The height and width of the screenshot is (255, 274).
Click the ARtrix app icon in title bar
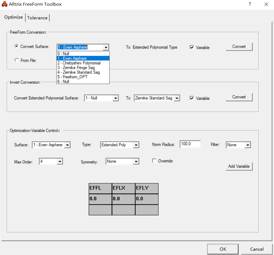[5, 4]
